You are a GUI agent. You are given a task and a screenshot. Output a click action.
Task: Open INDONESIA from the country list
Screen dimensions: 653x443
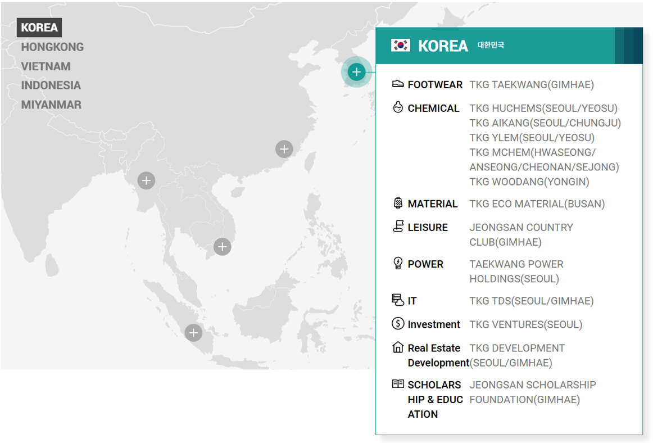51,85
